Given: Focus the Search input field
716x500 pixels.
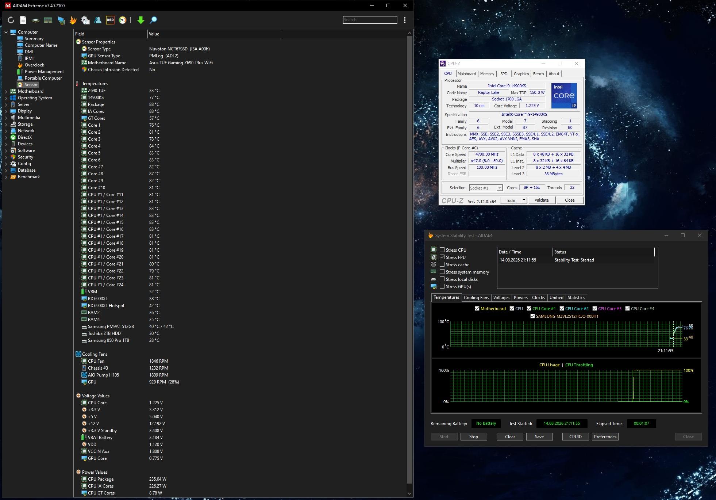Looking at the screenshot, I should 370,20.
